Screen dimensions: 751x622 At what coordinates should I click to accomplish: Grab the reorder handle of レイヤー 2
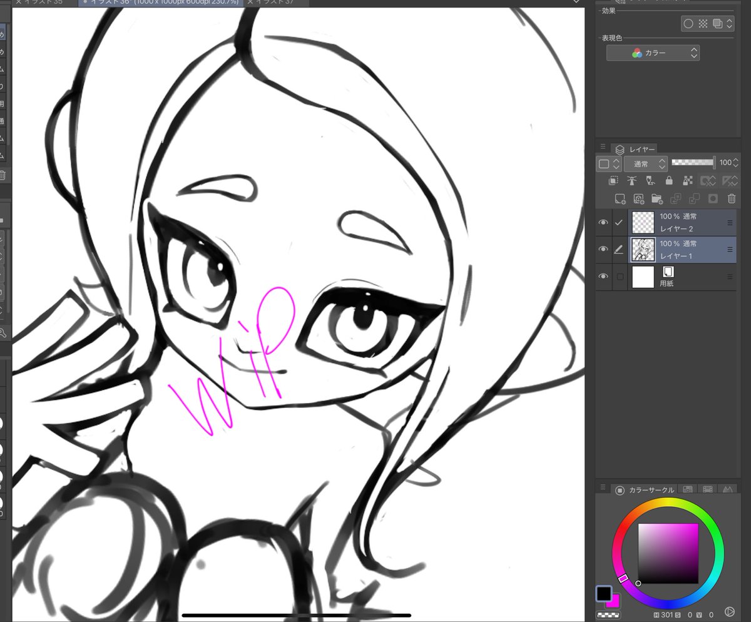[x=729, y=222]
